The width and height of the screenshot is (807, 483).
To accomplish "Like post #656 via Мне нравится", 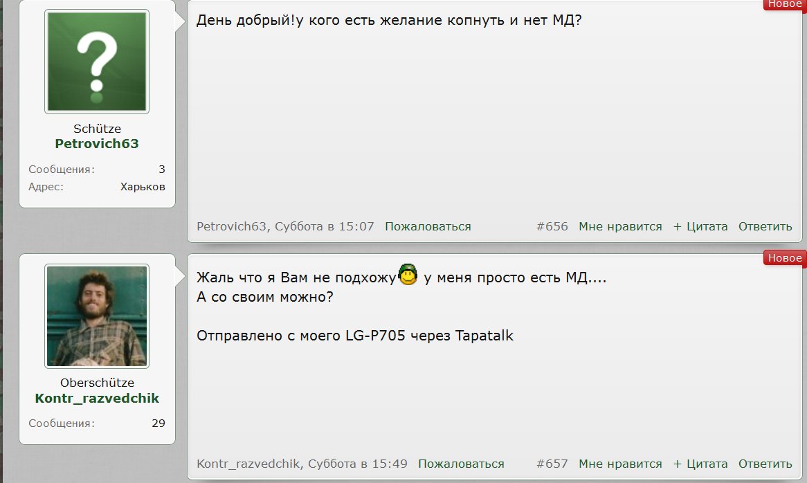I will click(620, 226).
